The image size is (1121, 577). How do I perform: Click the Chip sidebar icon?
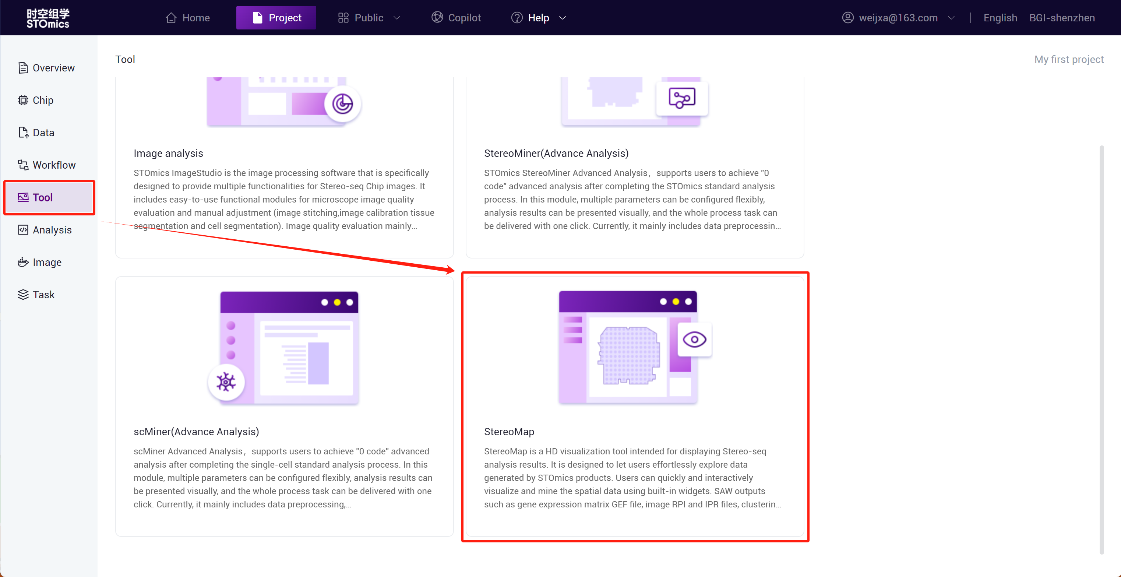pyautogui.click(x=23, y=101)
